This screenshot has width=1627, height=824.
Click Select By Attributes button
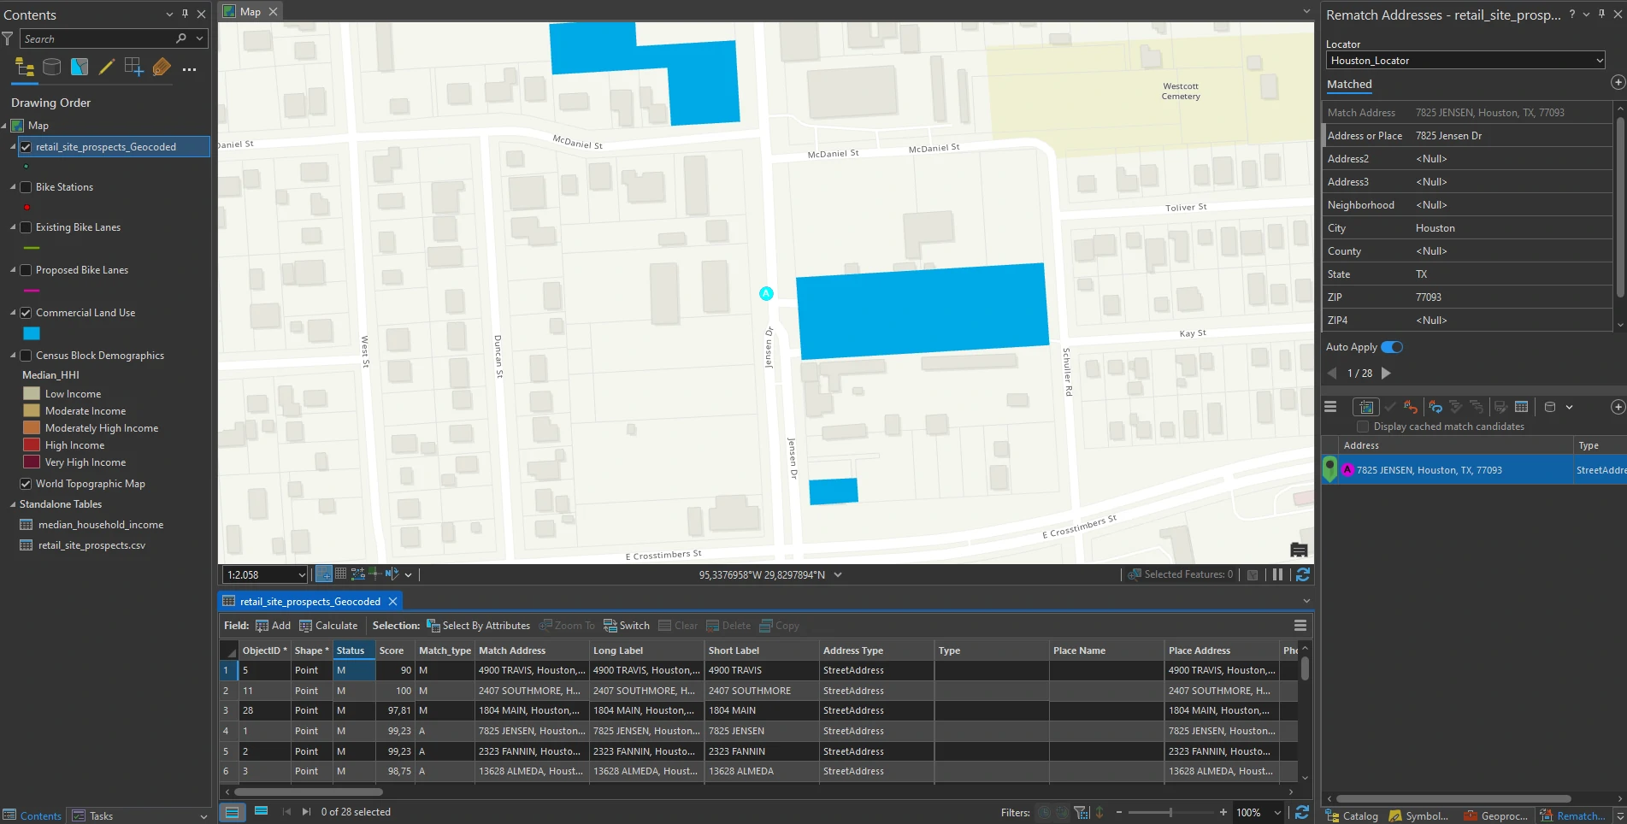(479, 626)
